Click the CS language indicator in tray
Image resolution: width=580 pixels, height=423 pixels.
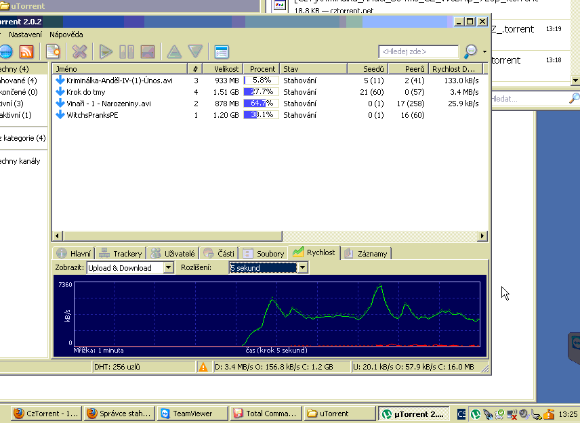point(461,414)
